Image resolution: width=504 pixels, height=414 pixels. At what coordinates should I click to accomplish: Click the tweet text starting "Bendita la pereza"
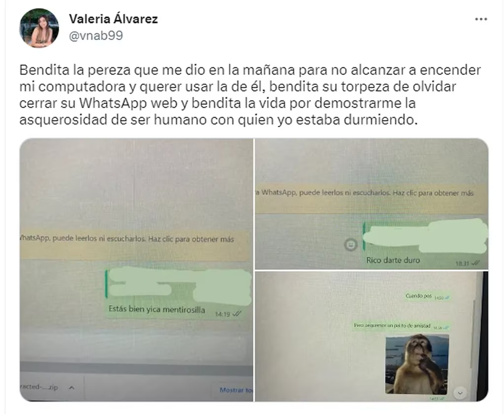coord(250,95)
